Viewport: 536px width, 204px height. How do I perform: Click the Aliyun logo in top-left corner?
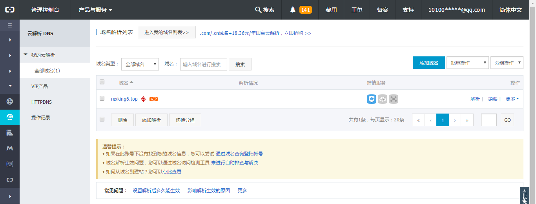[10, 10]
